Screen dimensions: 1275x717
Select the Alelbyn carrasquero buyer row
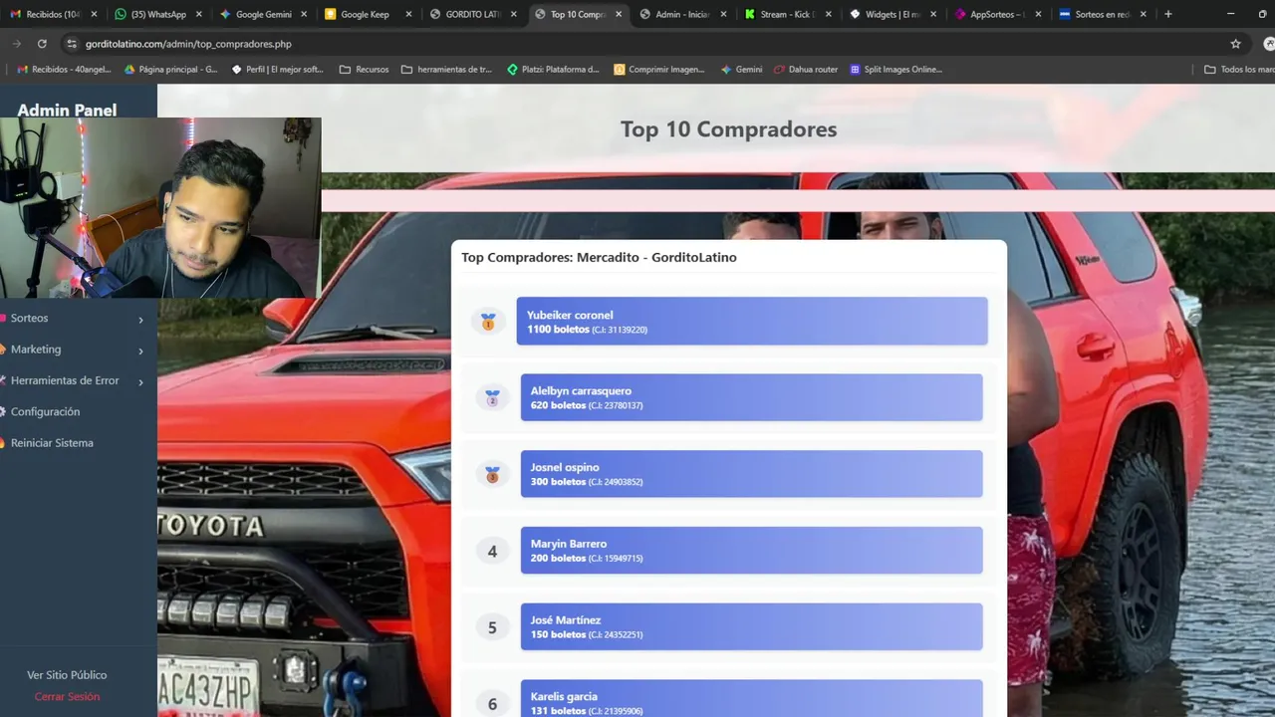(752, 397)
